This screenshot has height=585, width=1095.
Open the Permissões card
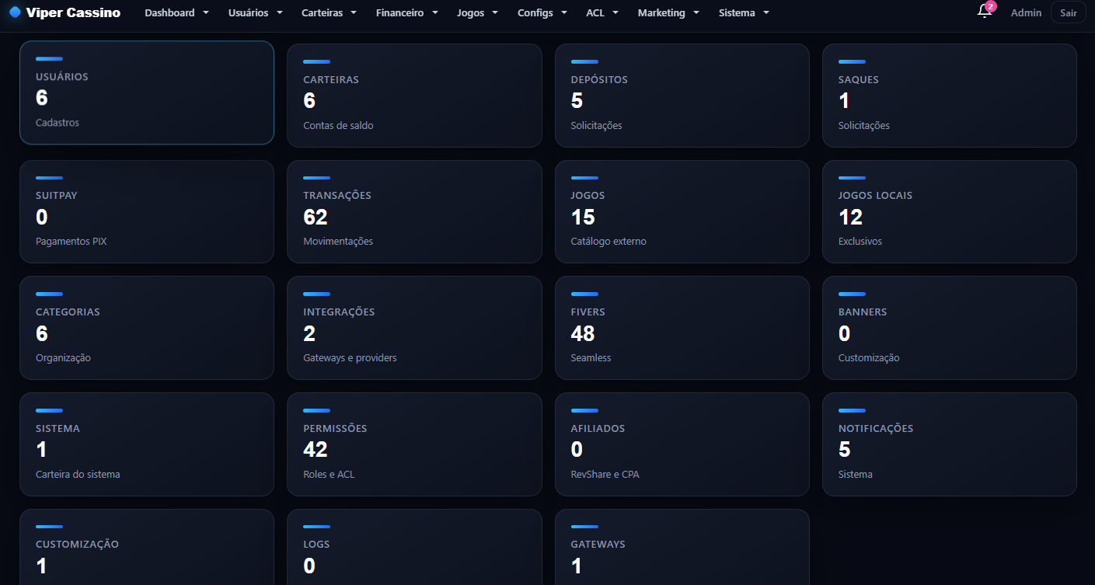tap(414, 444)
